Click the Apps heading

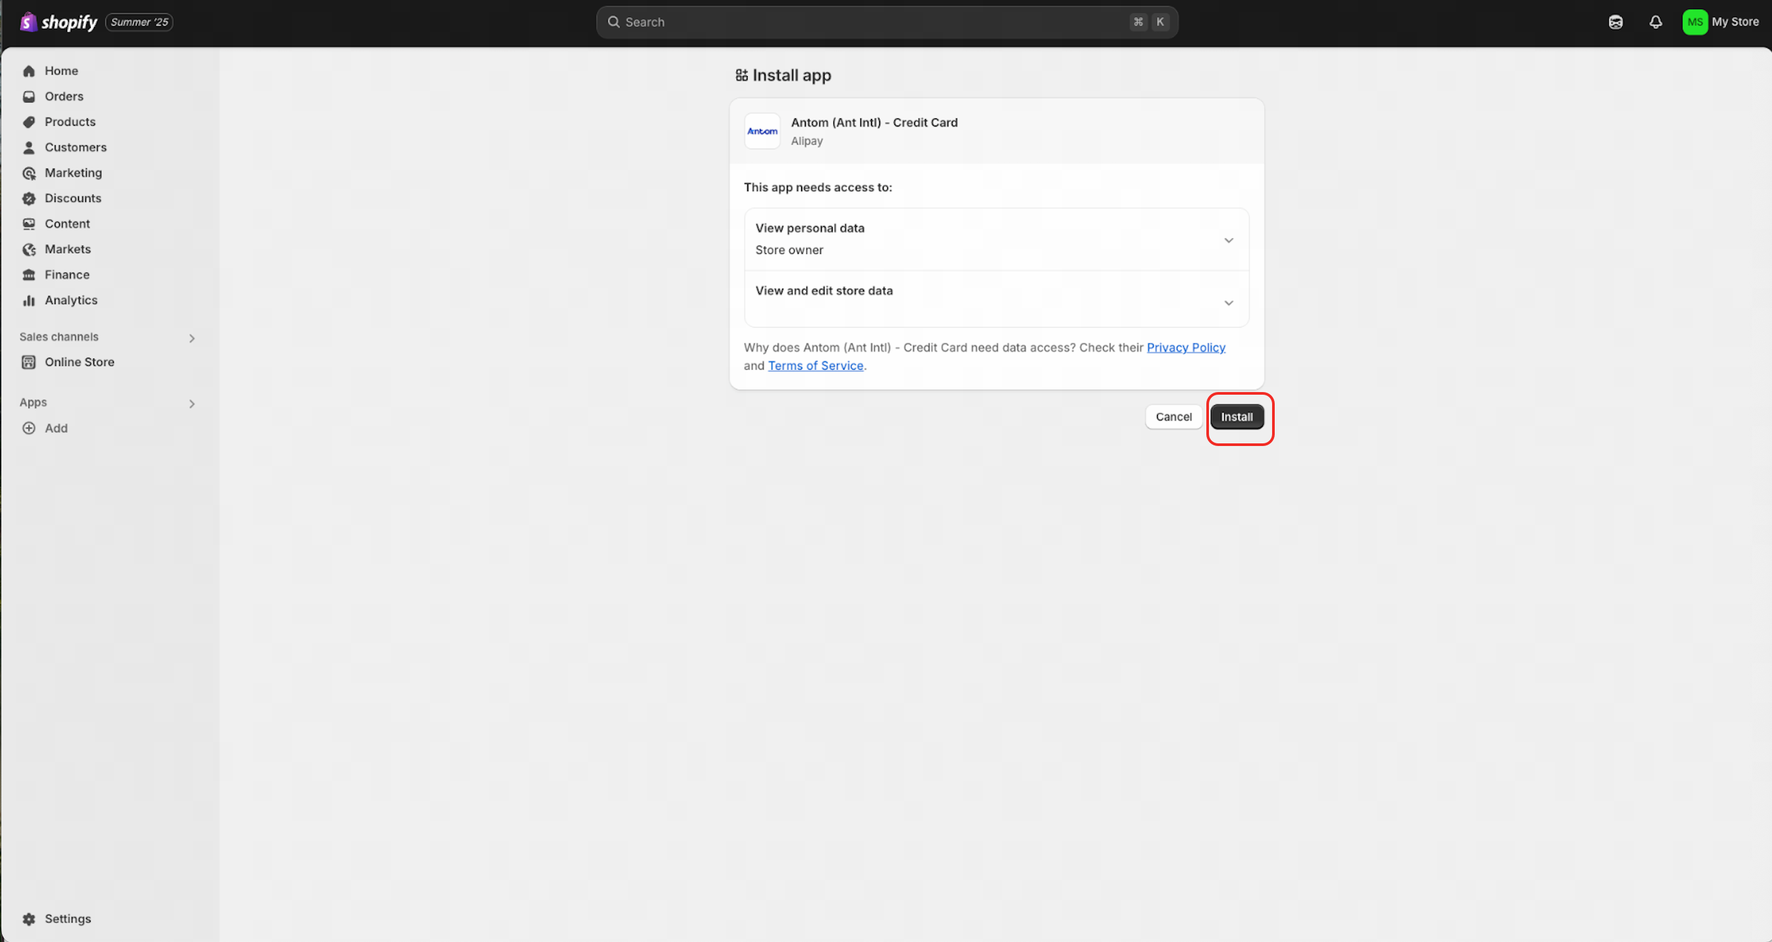(33, 402)
